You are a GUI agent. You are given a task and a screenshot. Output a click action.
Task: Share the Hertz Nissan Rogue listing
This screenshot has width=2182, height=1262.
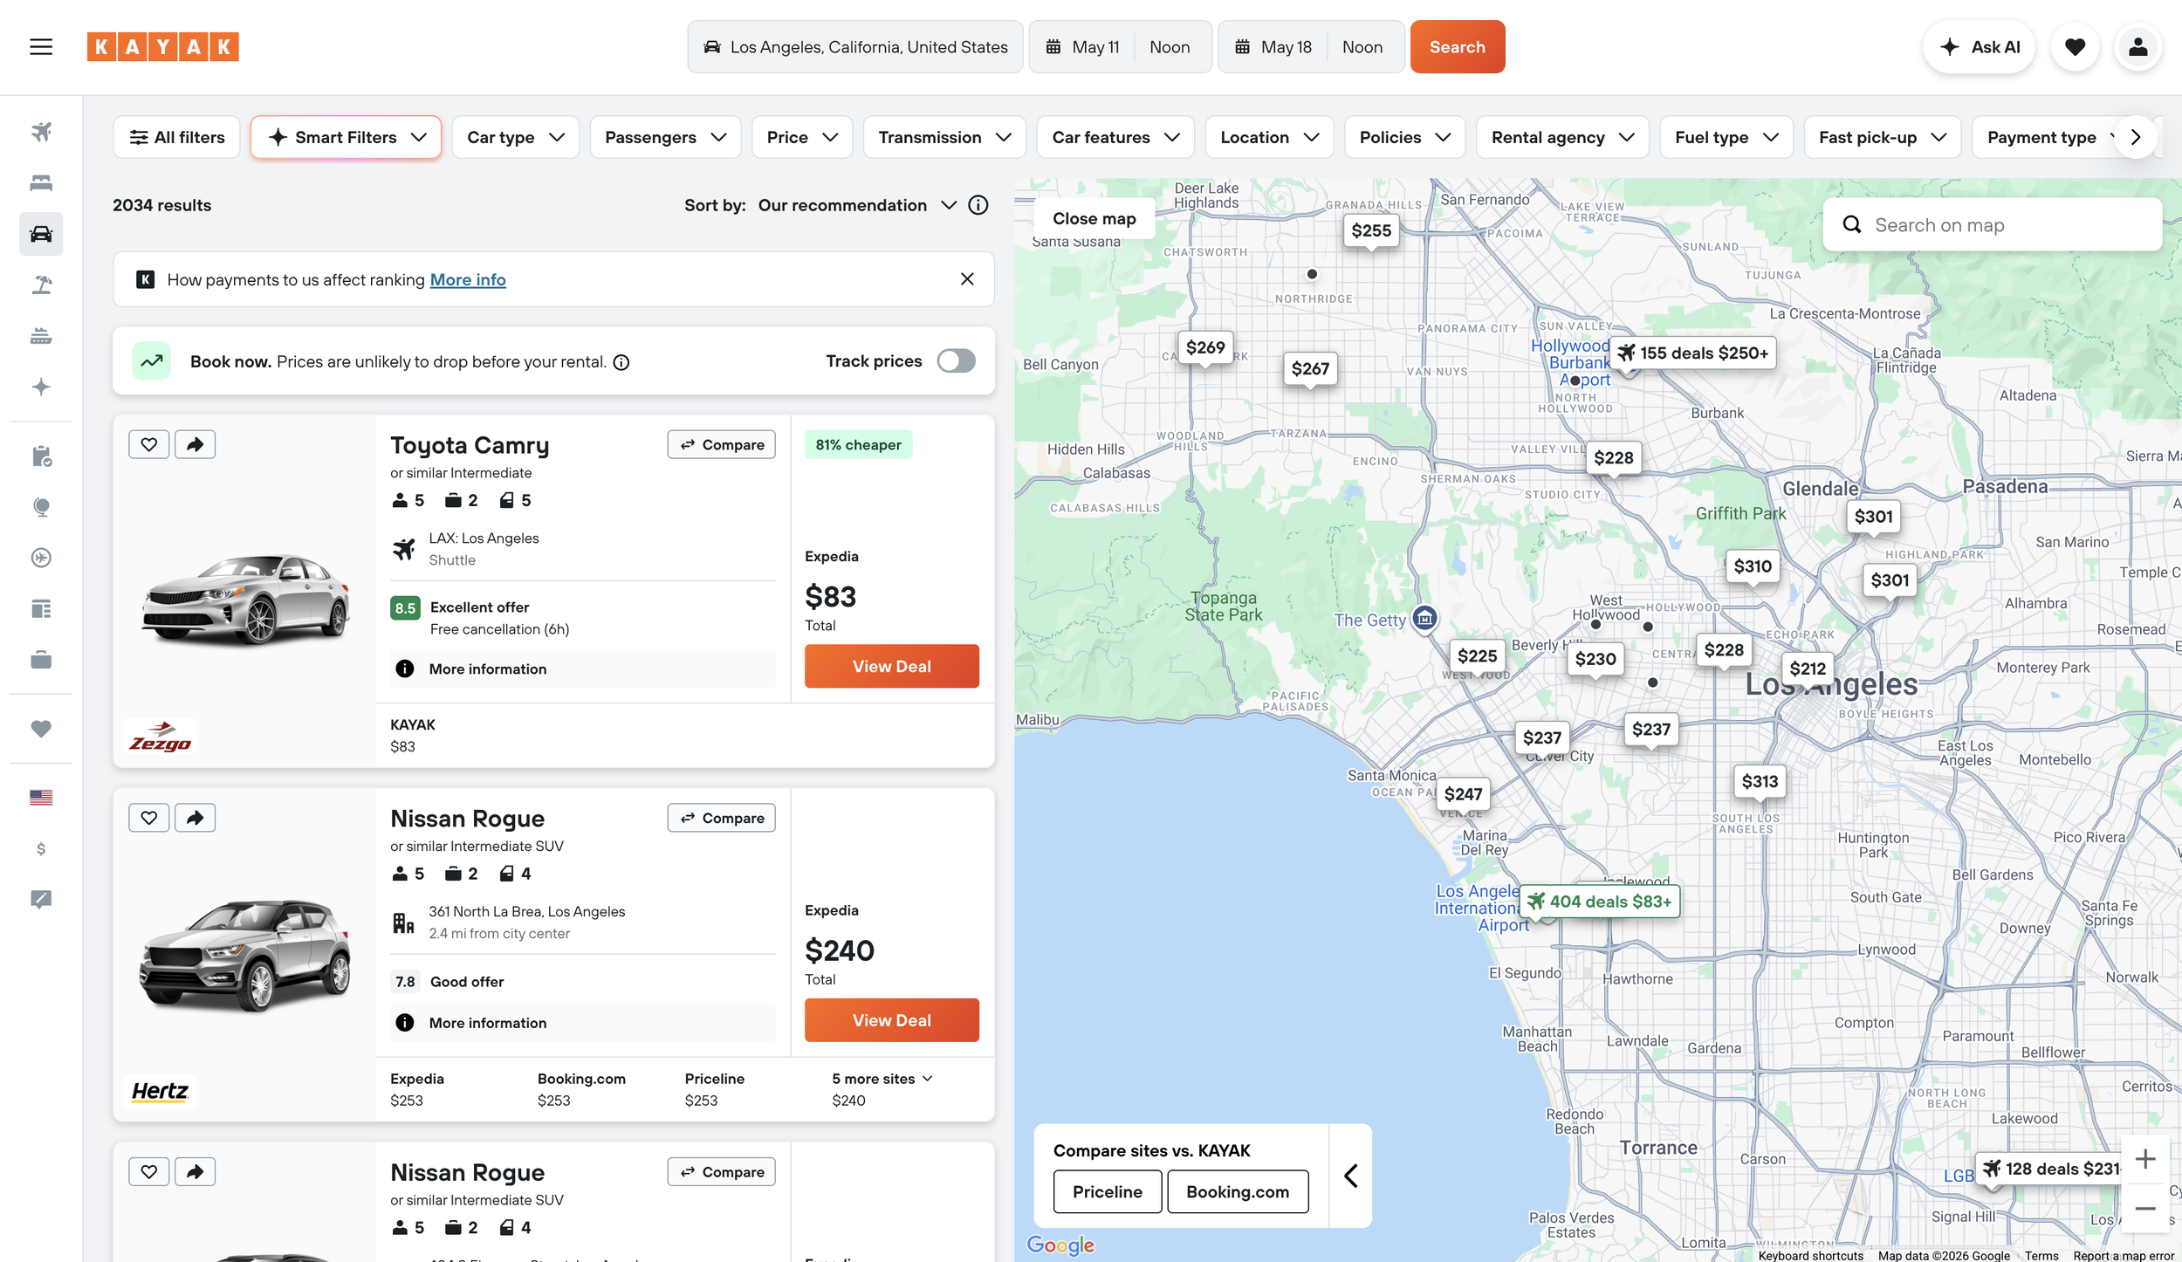click(x=195, y=818)
